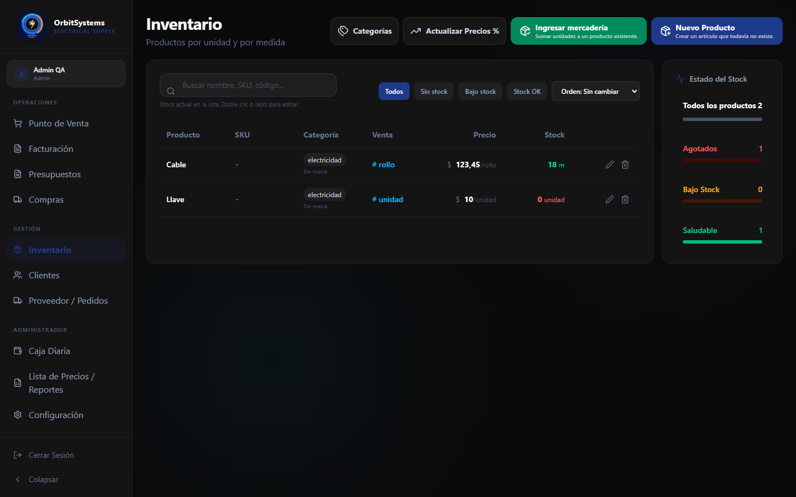The width and height of the screenshot is (796, 497).
Task: Focus the Buscar nombre, SKU, código search field
Action: [248, 85]
